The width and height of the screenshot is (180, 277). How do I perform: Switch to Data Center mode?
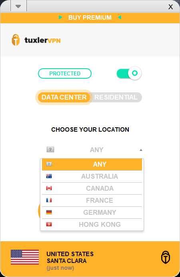click(x=64, y=97)
